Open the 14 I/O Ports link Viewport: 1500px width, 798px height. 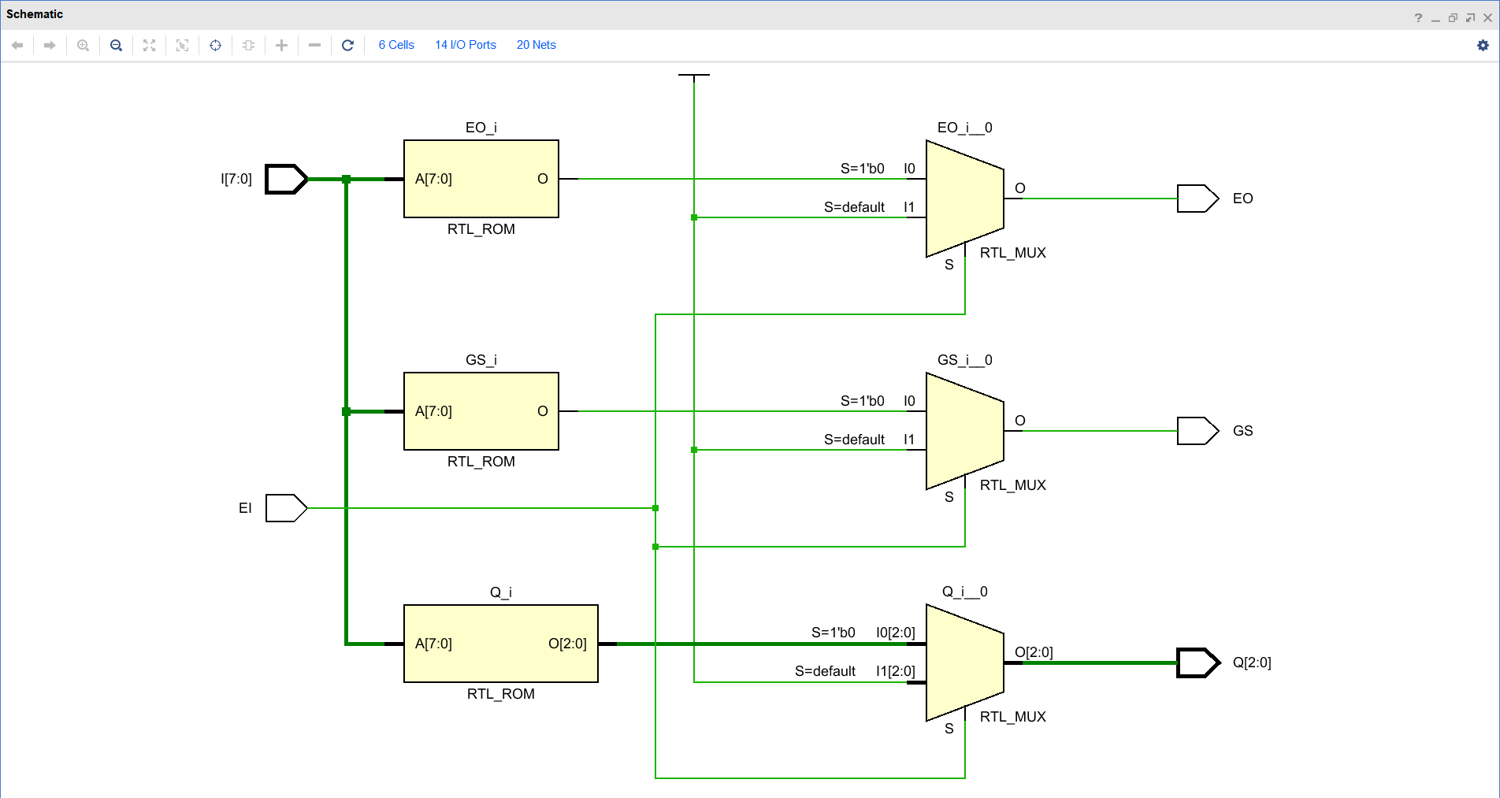(465, 45)
